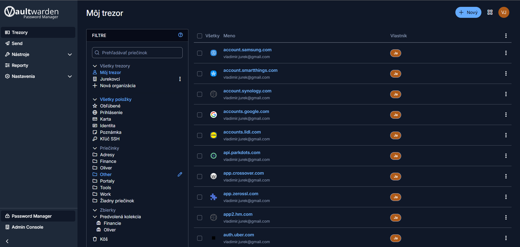Collapse the sidebar with bottom arrow
The image size is (520, 247).
(x=7, y=241)
